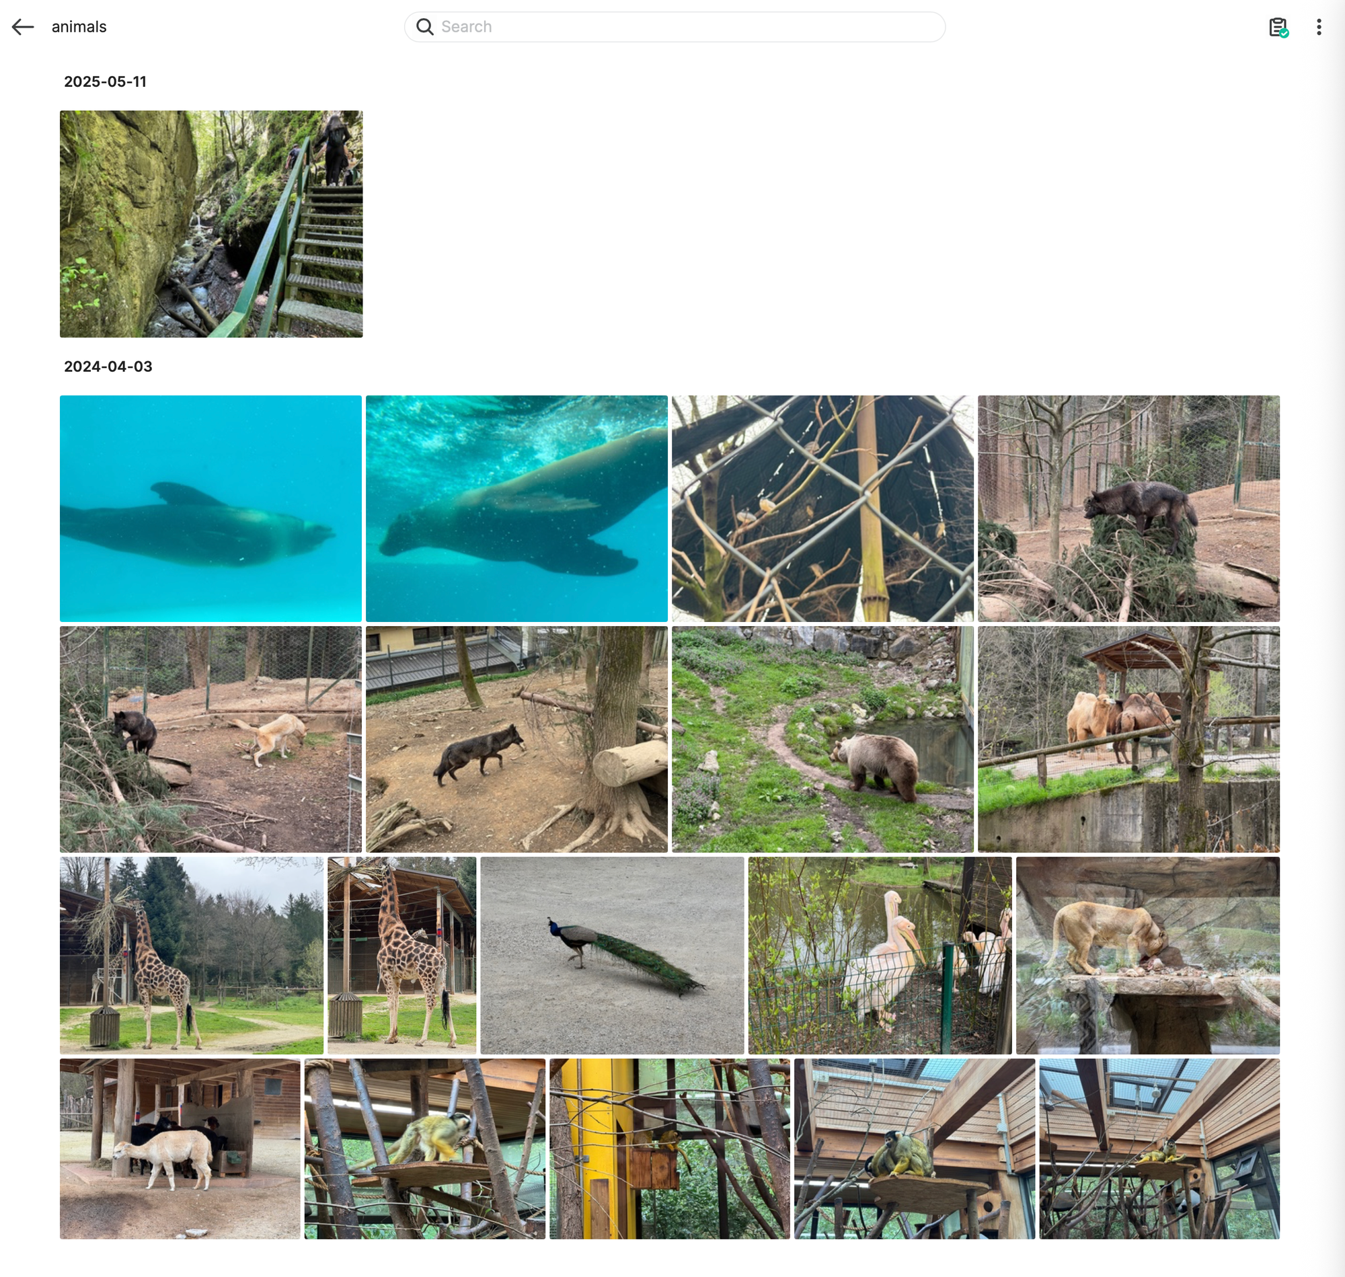Open the brown bear by pond photo

pos(822,739)
